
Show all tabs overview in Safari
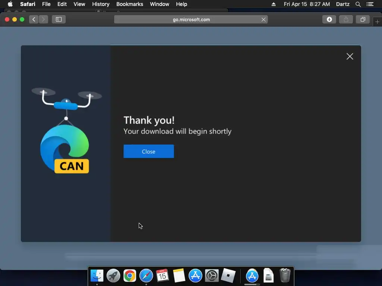pyautogui.click(x=363, y=19)
